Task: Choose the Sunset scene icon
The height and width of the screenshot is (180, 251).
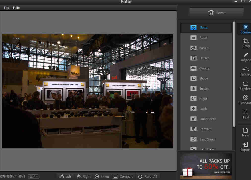Action: 193,89
